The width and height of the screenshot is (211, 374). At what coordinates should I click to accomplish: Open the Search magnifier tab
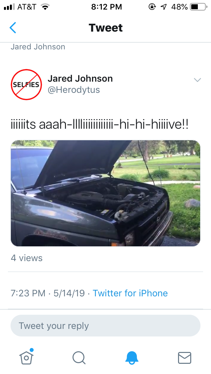[79, 358]
